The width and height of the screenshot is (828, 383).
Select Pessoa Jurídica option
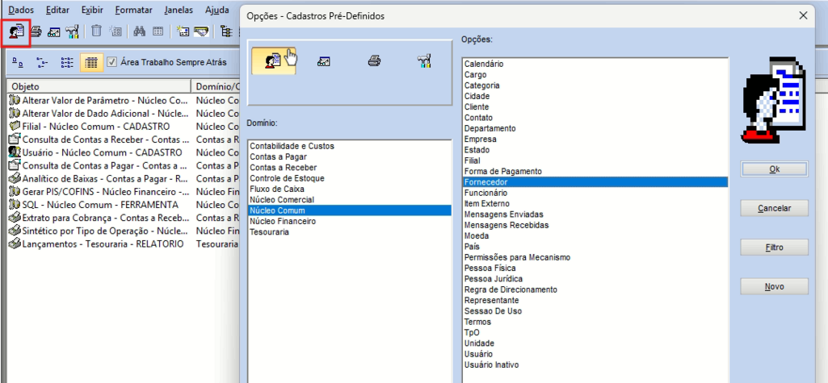coord(595,279)
